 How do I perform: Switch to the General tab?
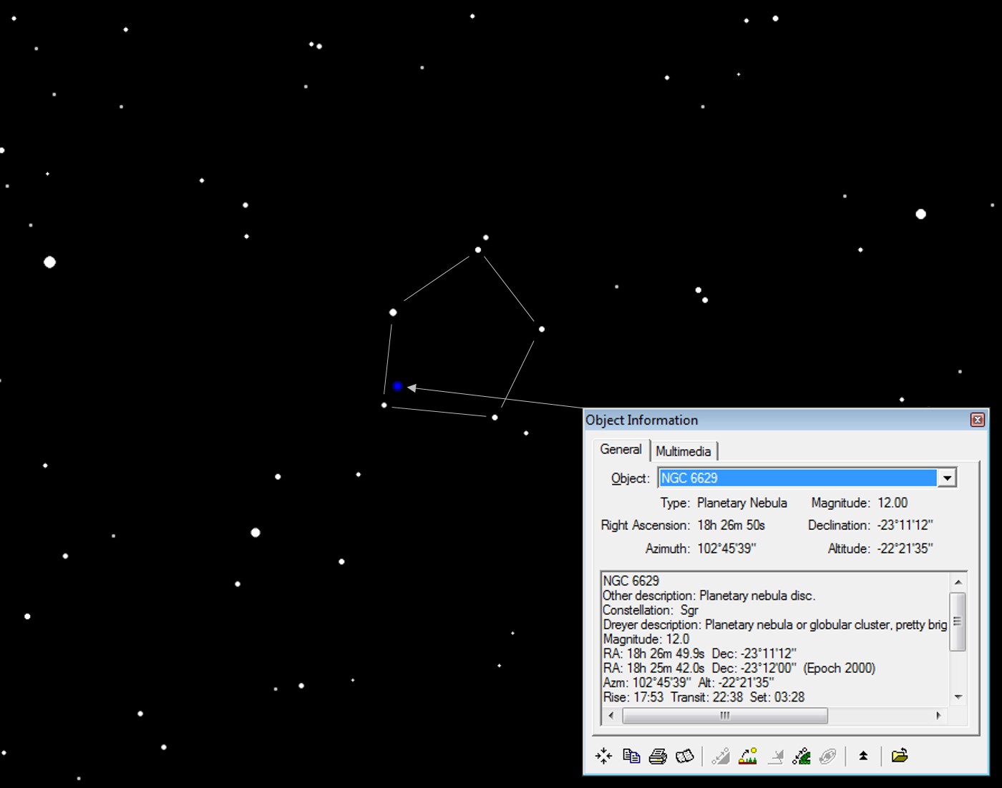coord(621,450)
